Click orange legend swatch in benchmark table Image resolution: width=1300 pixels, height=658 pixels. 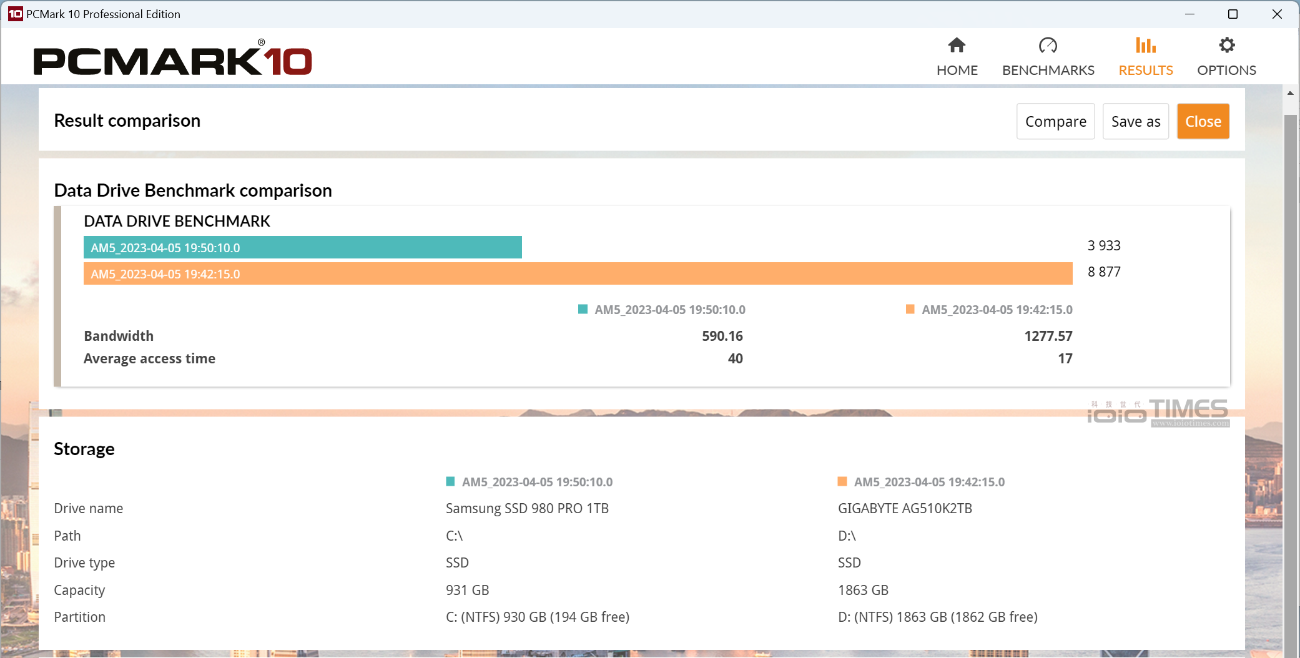(910, 309)
